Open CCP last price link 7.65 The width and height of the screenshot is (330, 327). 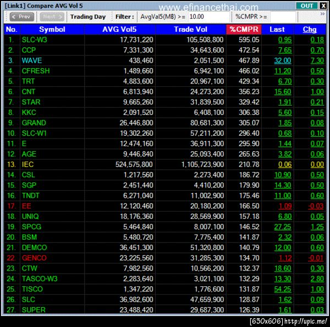point(285,50)
